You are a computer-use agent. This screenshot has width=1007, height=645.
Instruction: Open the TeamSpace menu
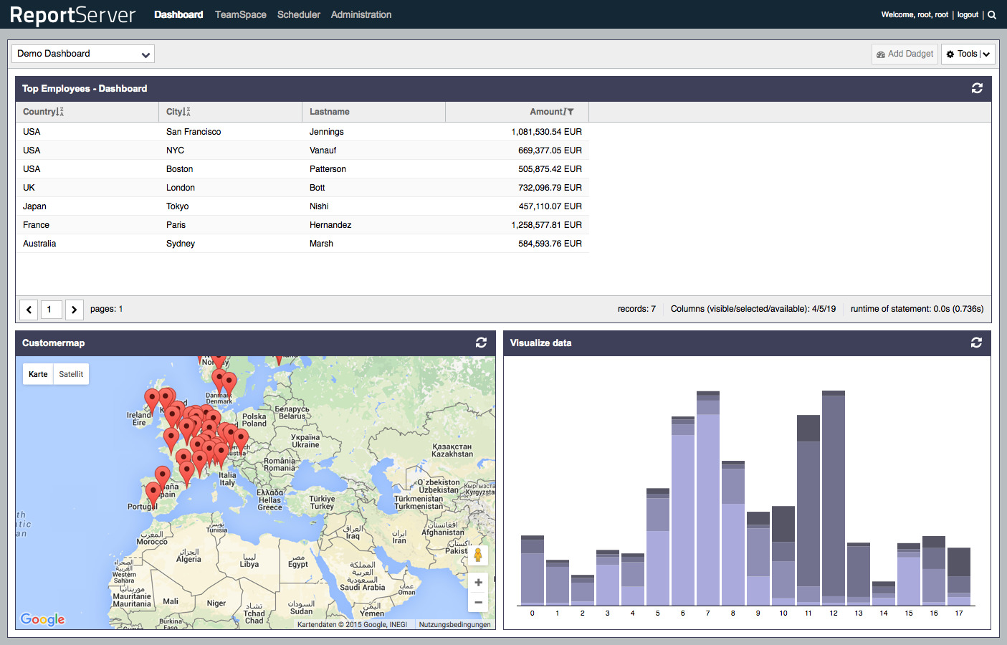(240, 14)
